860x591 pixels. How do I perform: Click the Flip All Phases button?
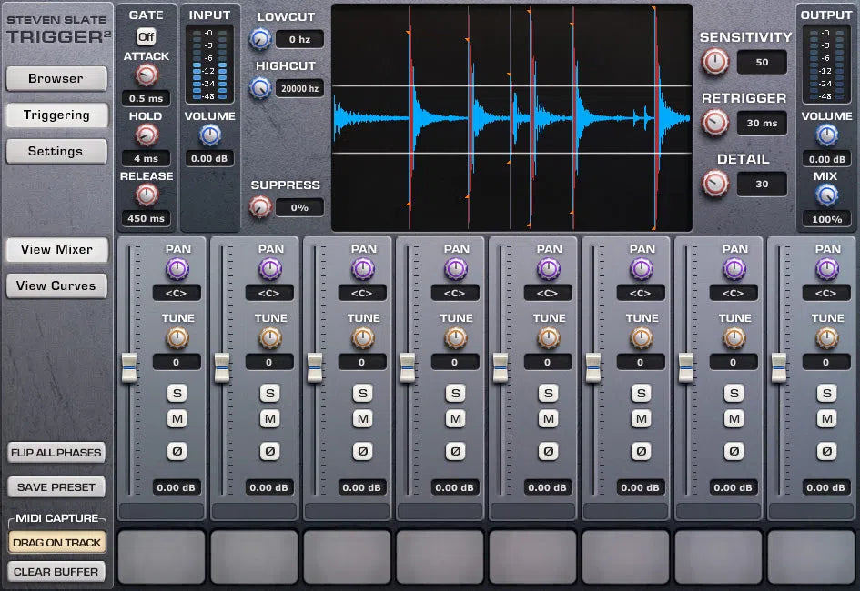[x=56, y=452]
